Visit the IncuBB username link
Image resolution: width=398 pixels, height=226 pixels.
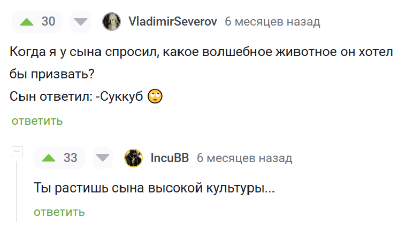170,158
